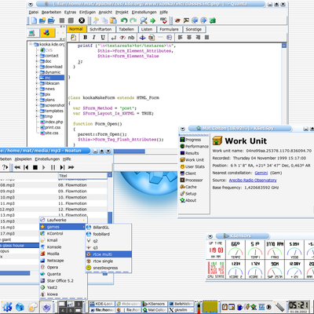The width and height of the screenshot is (314, 314).
Task: Open the Abspielen menu in Noatun
Action: 23,159
